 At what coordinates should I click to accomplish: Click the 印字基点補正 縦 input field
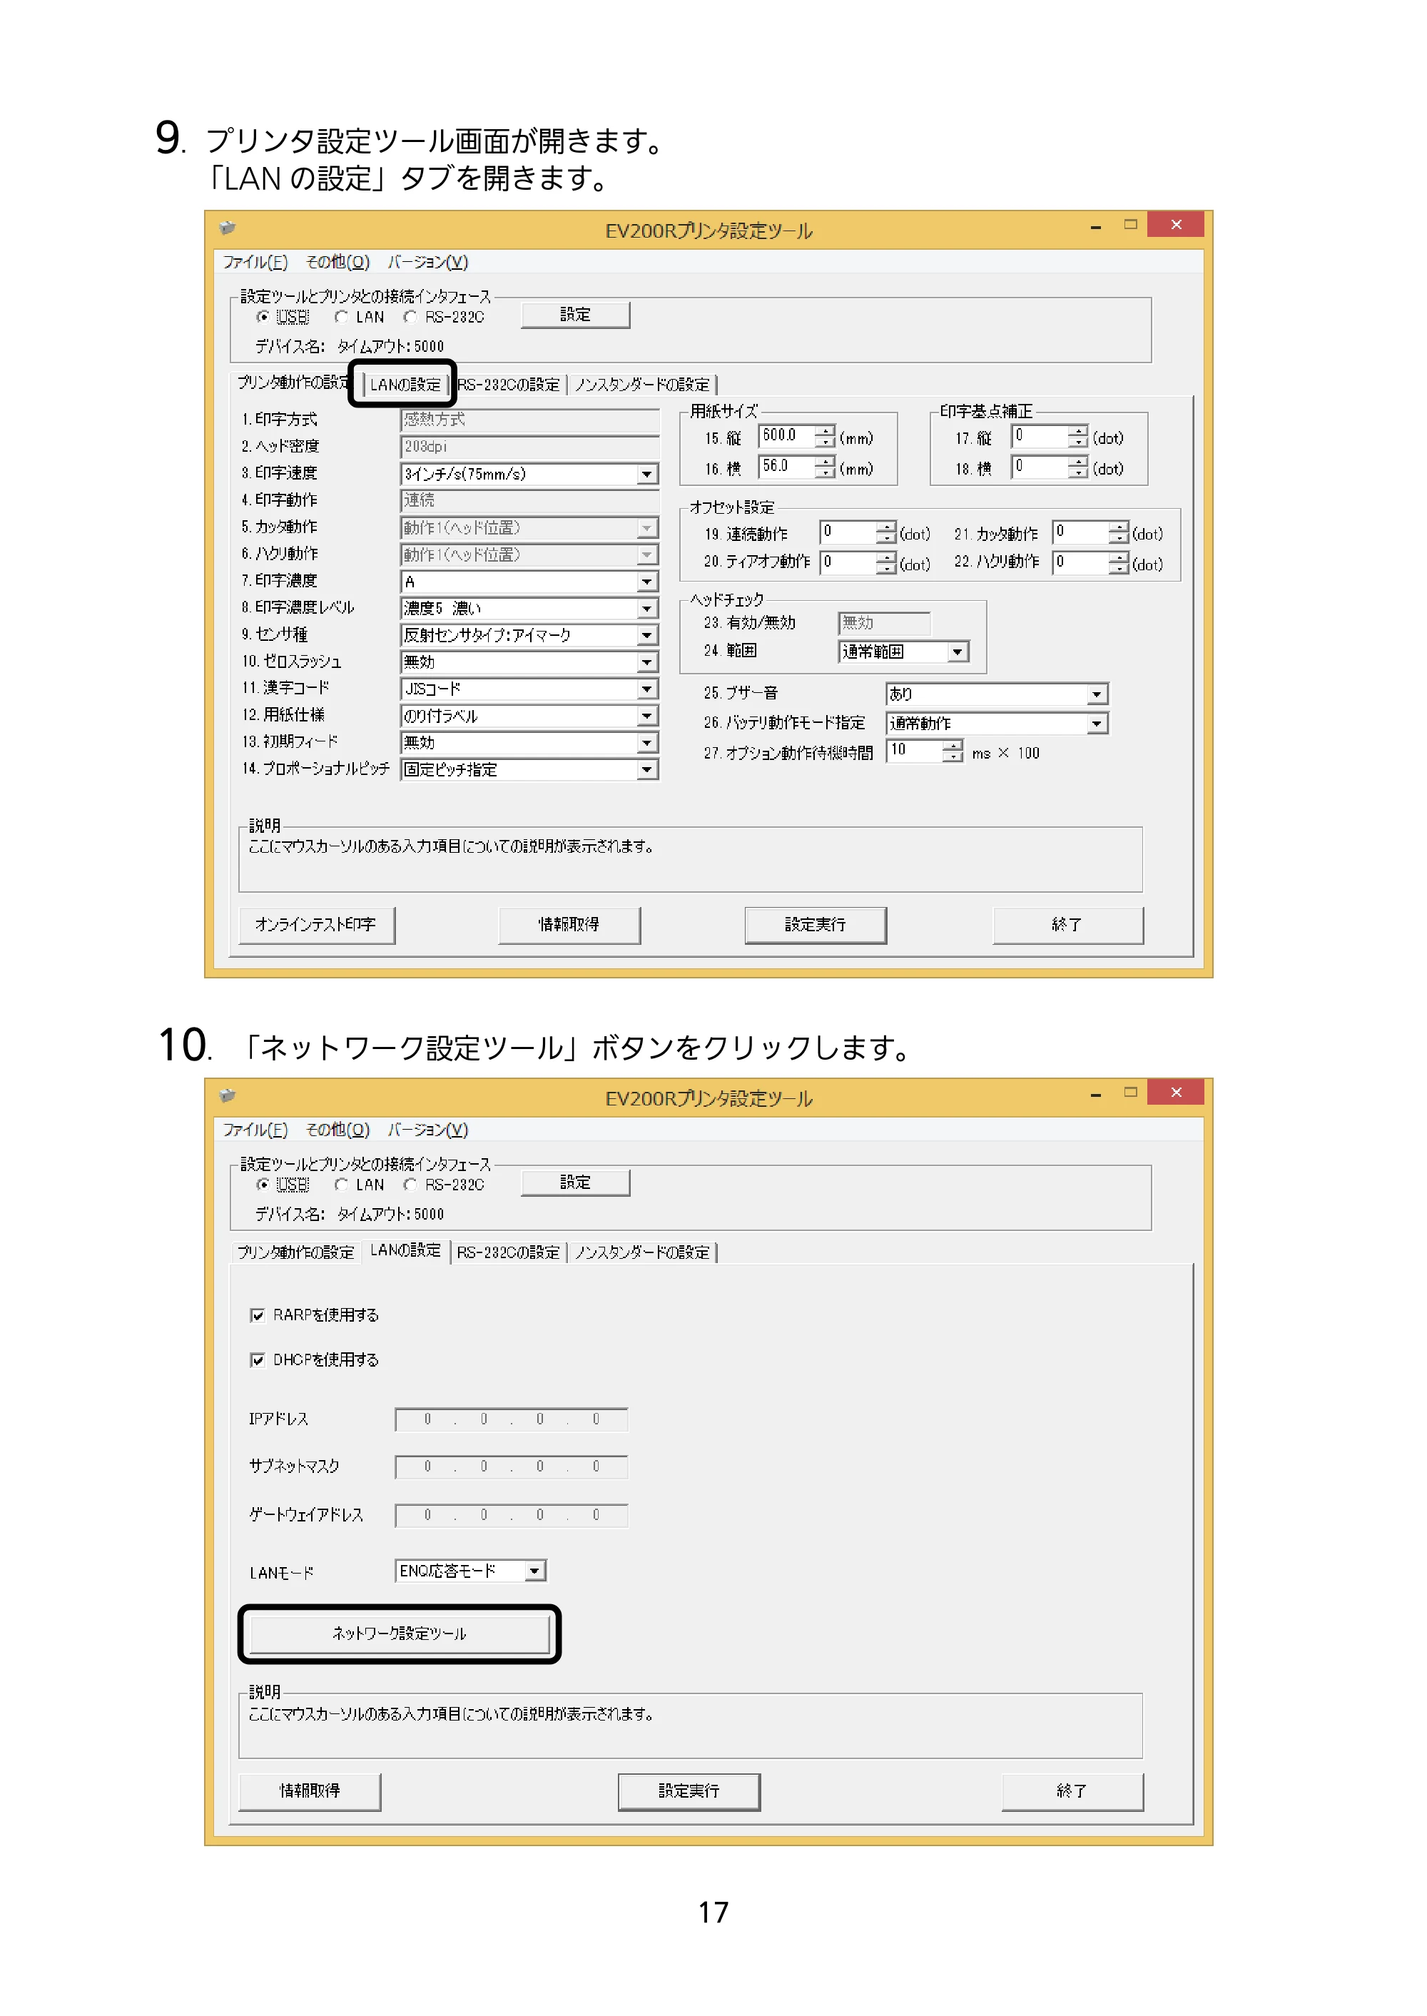point(1040,437)
